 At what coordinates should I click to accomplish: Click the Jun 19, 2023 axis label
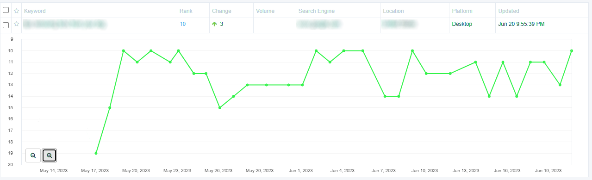pyautogui.click(x=548, y=171)
